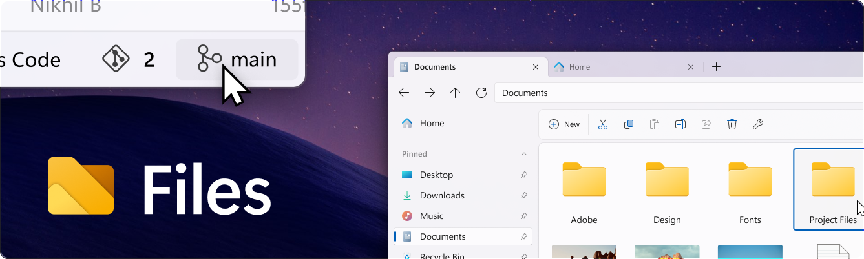Screen dimensions: 864x259
Task: Go forward with the right arrow
Action: point(430,93)
